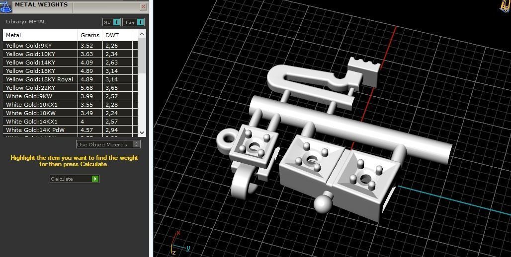The height and width of the screenshot is (257, 511).
Task: Select the Yellow Gold:14KY row
Action: pyautogui.click(x=71, y=63)
